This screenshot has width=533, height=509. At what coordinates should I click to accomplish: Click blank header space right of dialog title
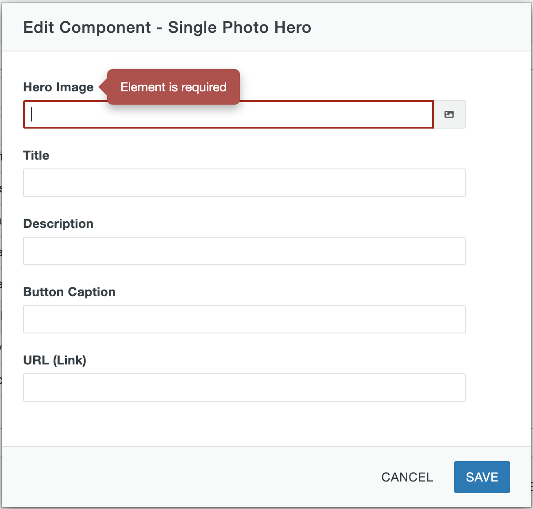[421, 27]
